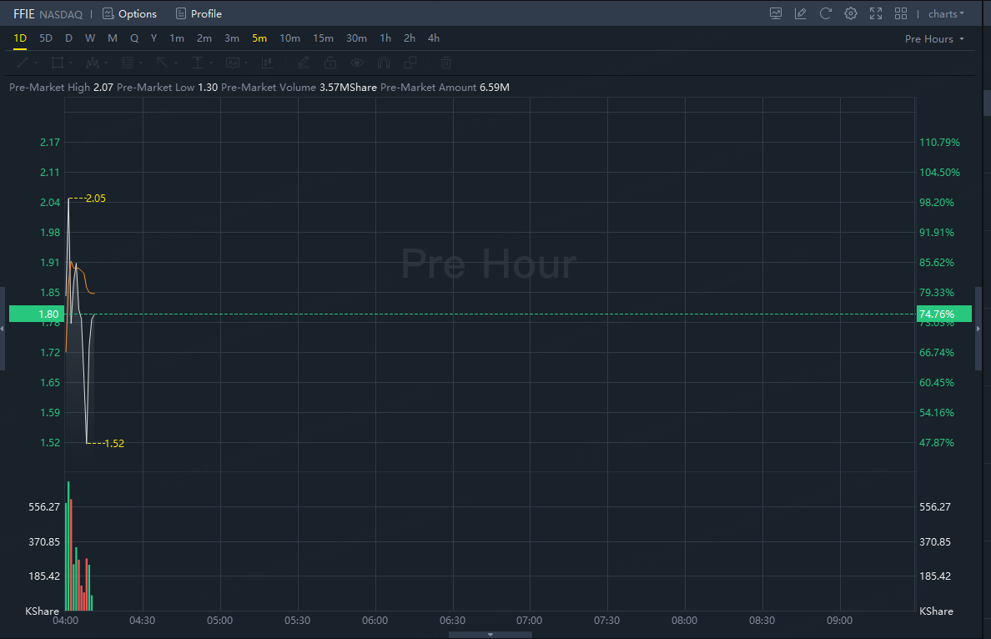Select the 2m interval tab

point(204,38)
